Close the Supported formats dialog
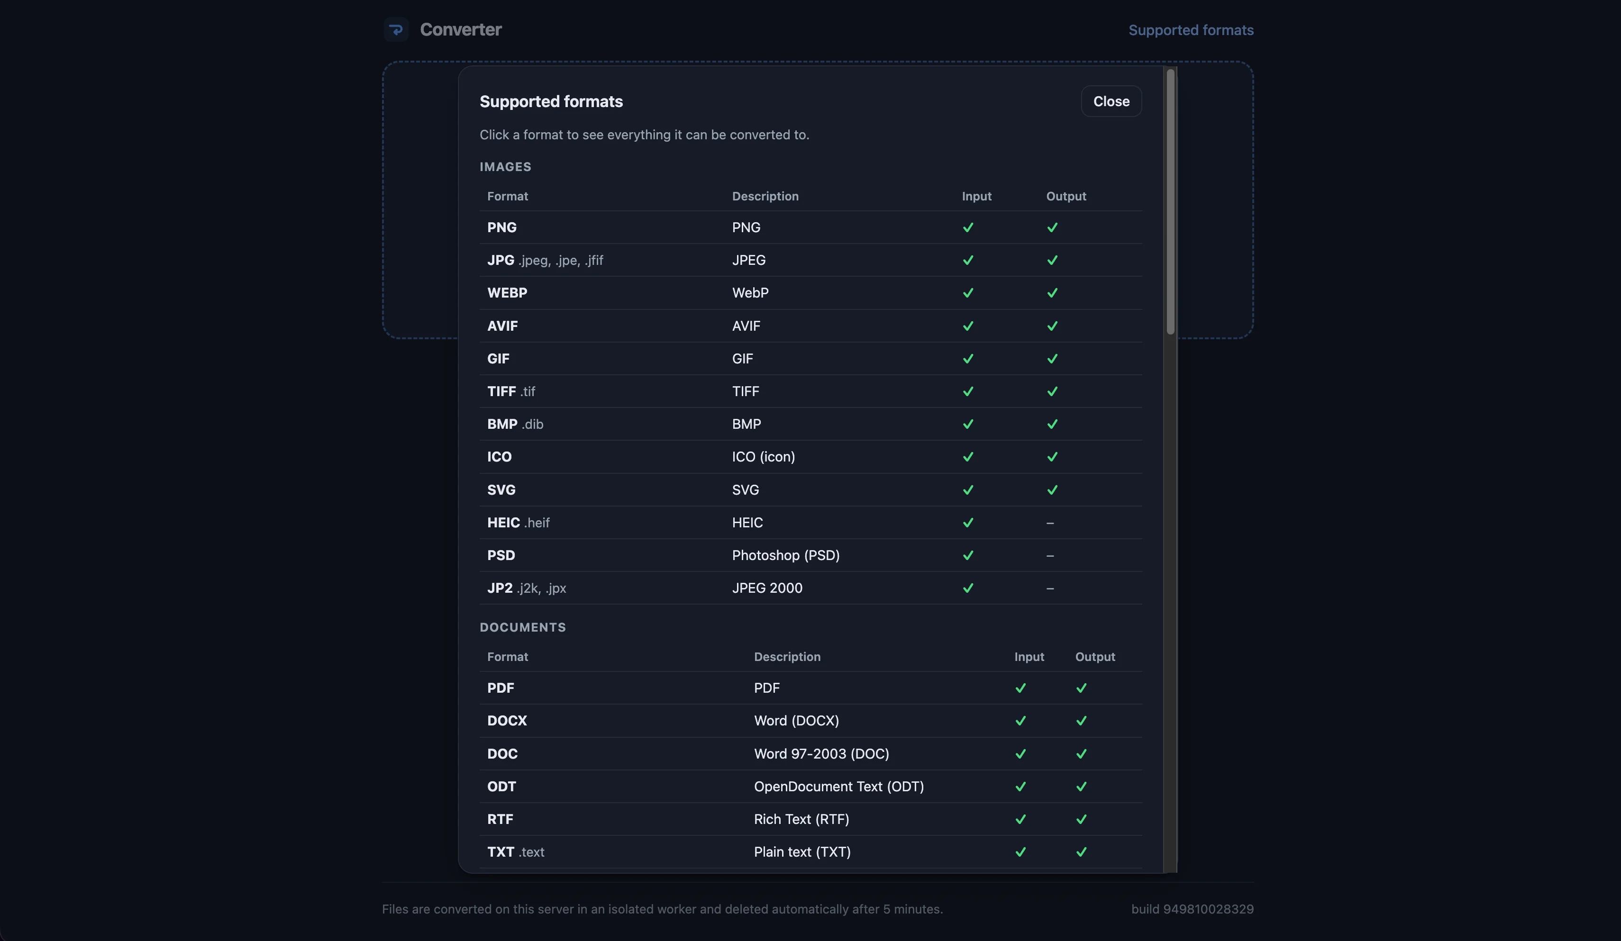Viewport: 1621px width, 941px height. click(1111, 101)
